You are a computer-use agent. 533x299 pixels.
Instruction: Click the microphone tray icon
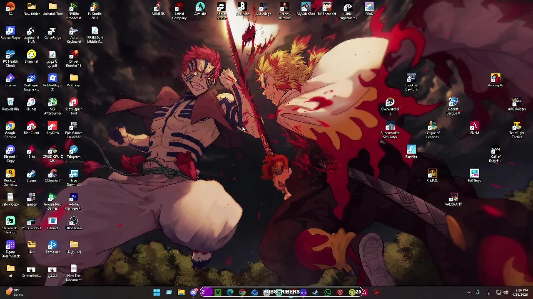pyautogui.click(x=478, y=292)
